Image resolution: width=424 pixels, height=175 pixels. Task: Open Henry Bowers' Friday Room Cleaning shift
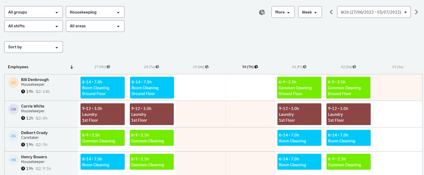(x=299, y=162)
